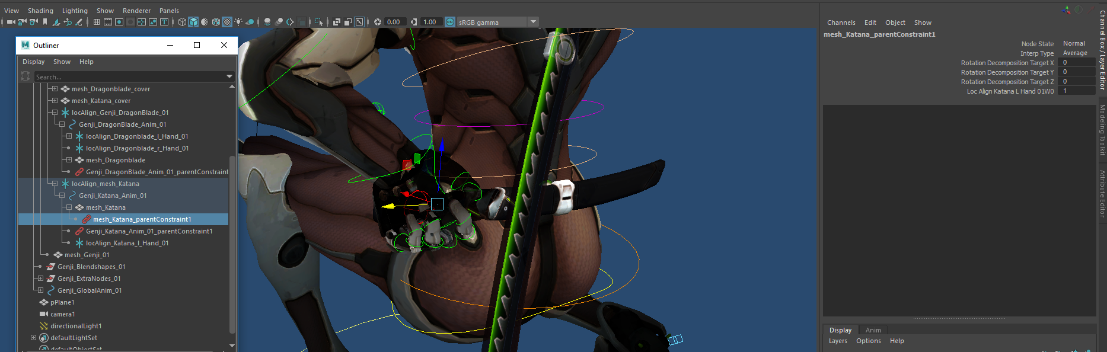Screen dimensions: 1107x352
Task: Select the Grease Pencil icon
Action: [x=79, y=22]
